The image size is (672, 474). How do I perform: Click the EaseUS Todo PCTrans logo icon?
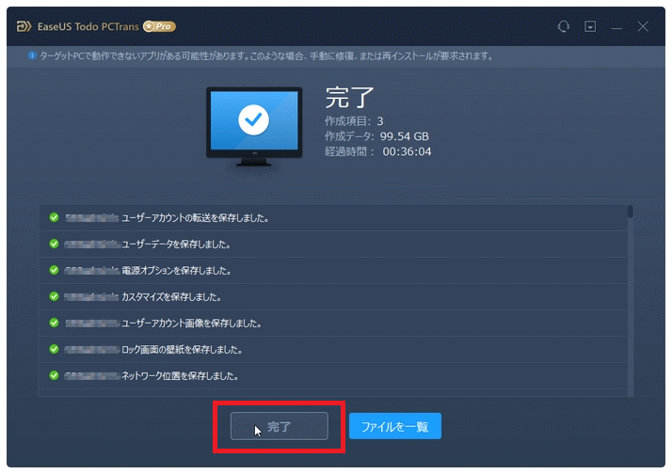[x=23, y=26]
